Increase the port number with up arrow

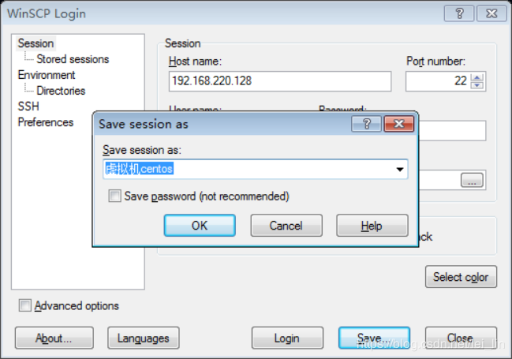[477, 77]
